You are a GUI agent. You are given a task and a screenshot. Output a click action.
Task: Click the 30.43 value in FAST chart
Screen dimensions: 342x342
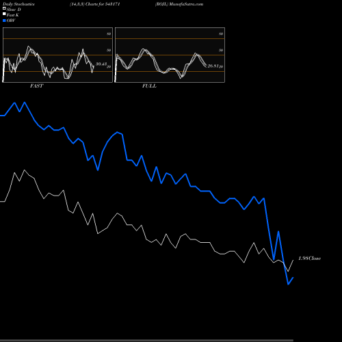click(101, 64)
